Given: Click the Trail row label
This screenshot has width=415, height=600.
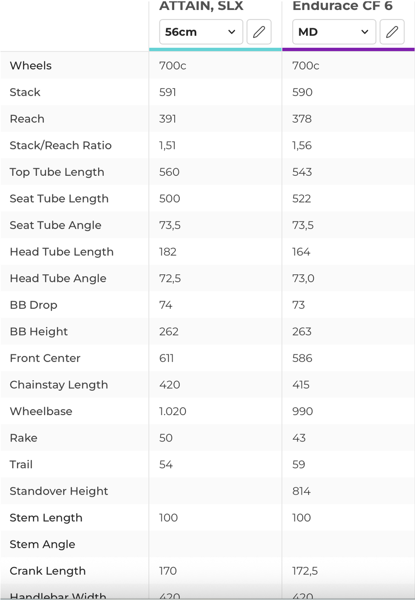Looking at the screenshot, I should click(x=21, y=465).
